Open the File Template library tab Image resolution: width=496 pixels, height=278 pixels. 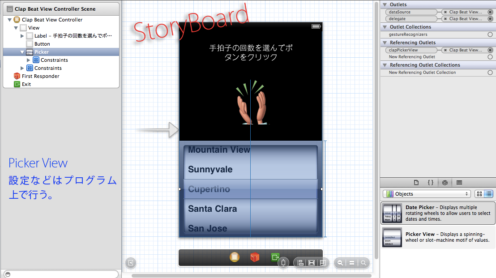pyautogui.click(x=416, y=183)
